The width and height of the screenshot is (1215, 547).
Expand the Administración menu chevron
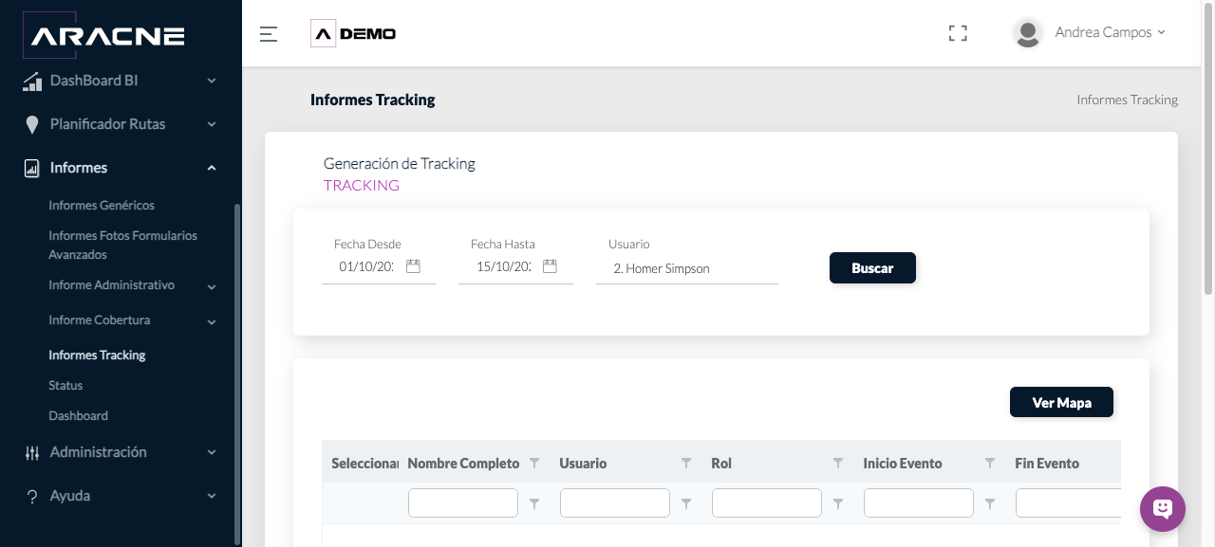click(x=212, y=453)
